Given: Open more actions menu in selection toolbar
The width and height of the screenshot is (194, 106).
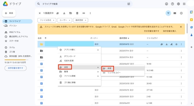Looking at the screenshot, I should click(x=90, y=13).
